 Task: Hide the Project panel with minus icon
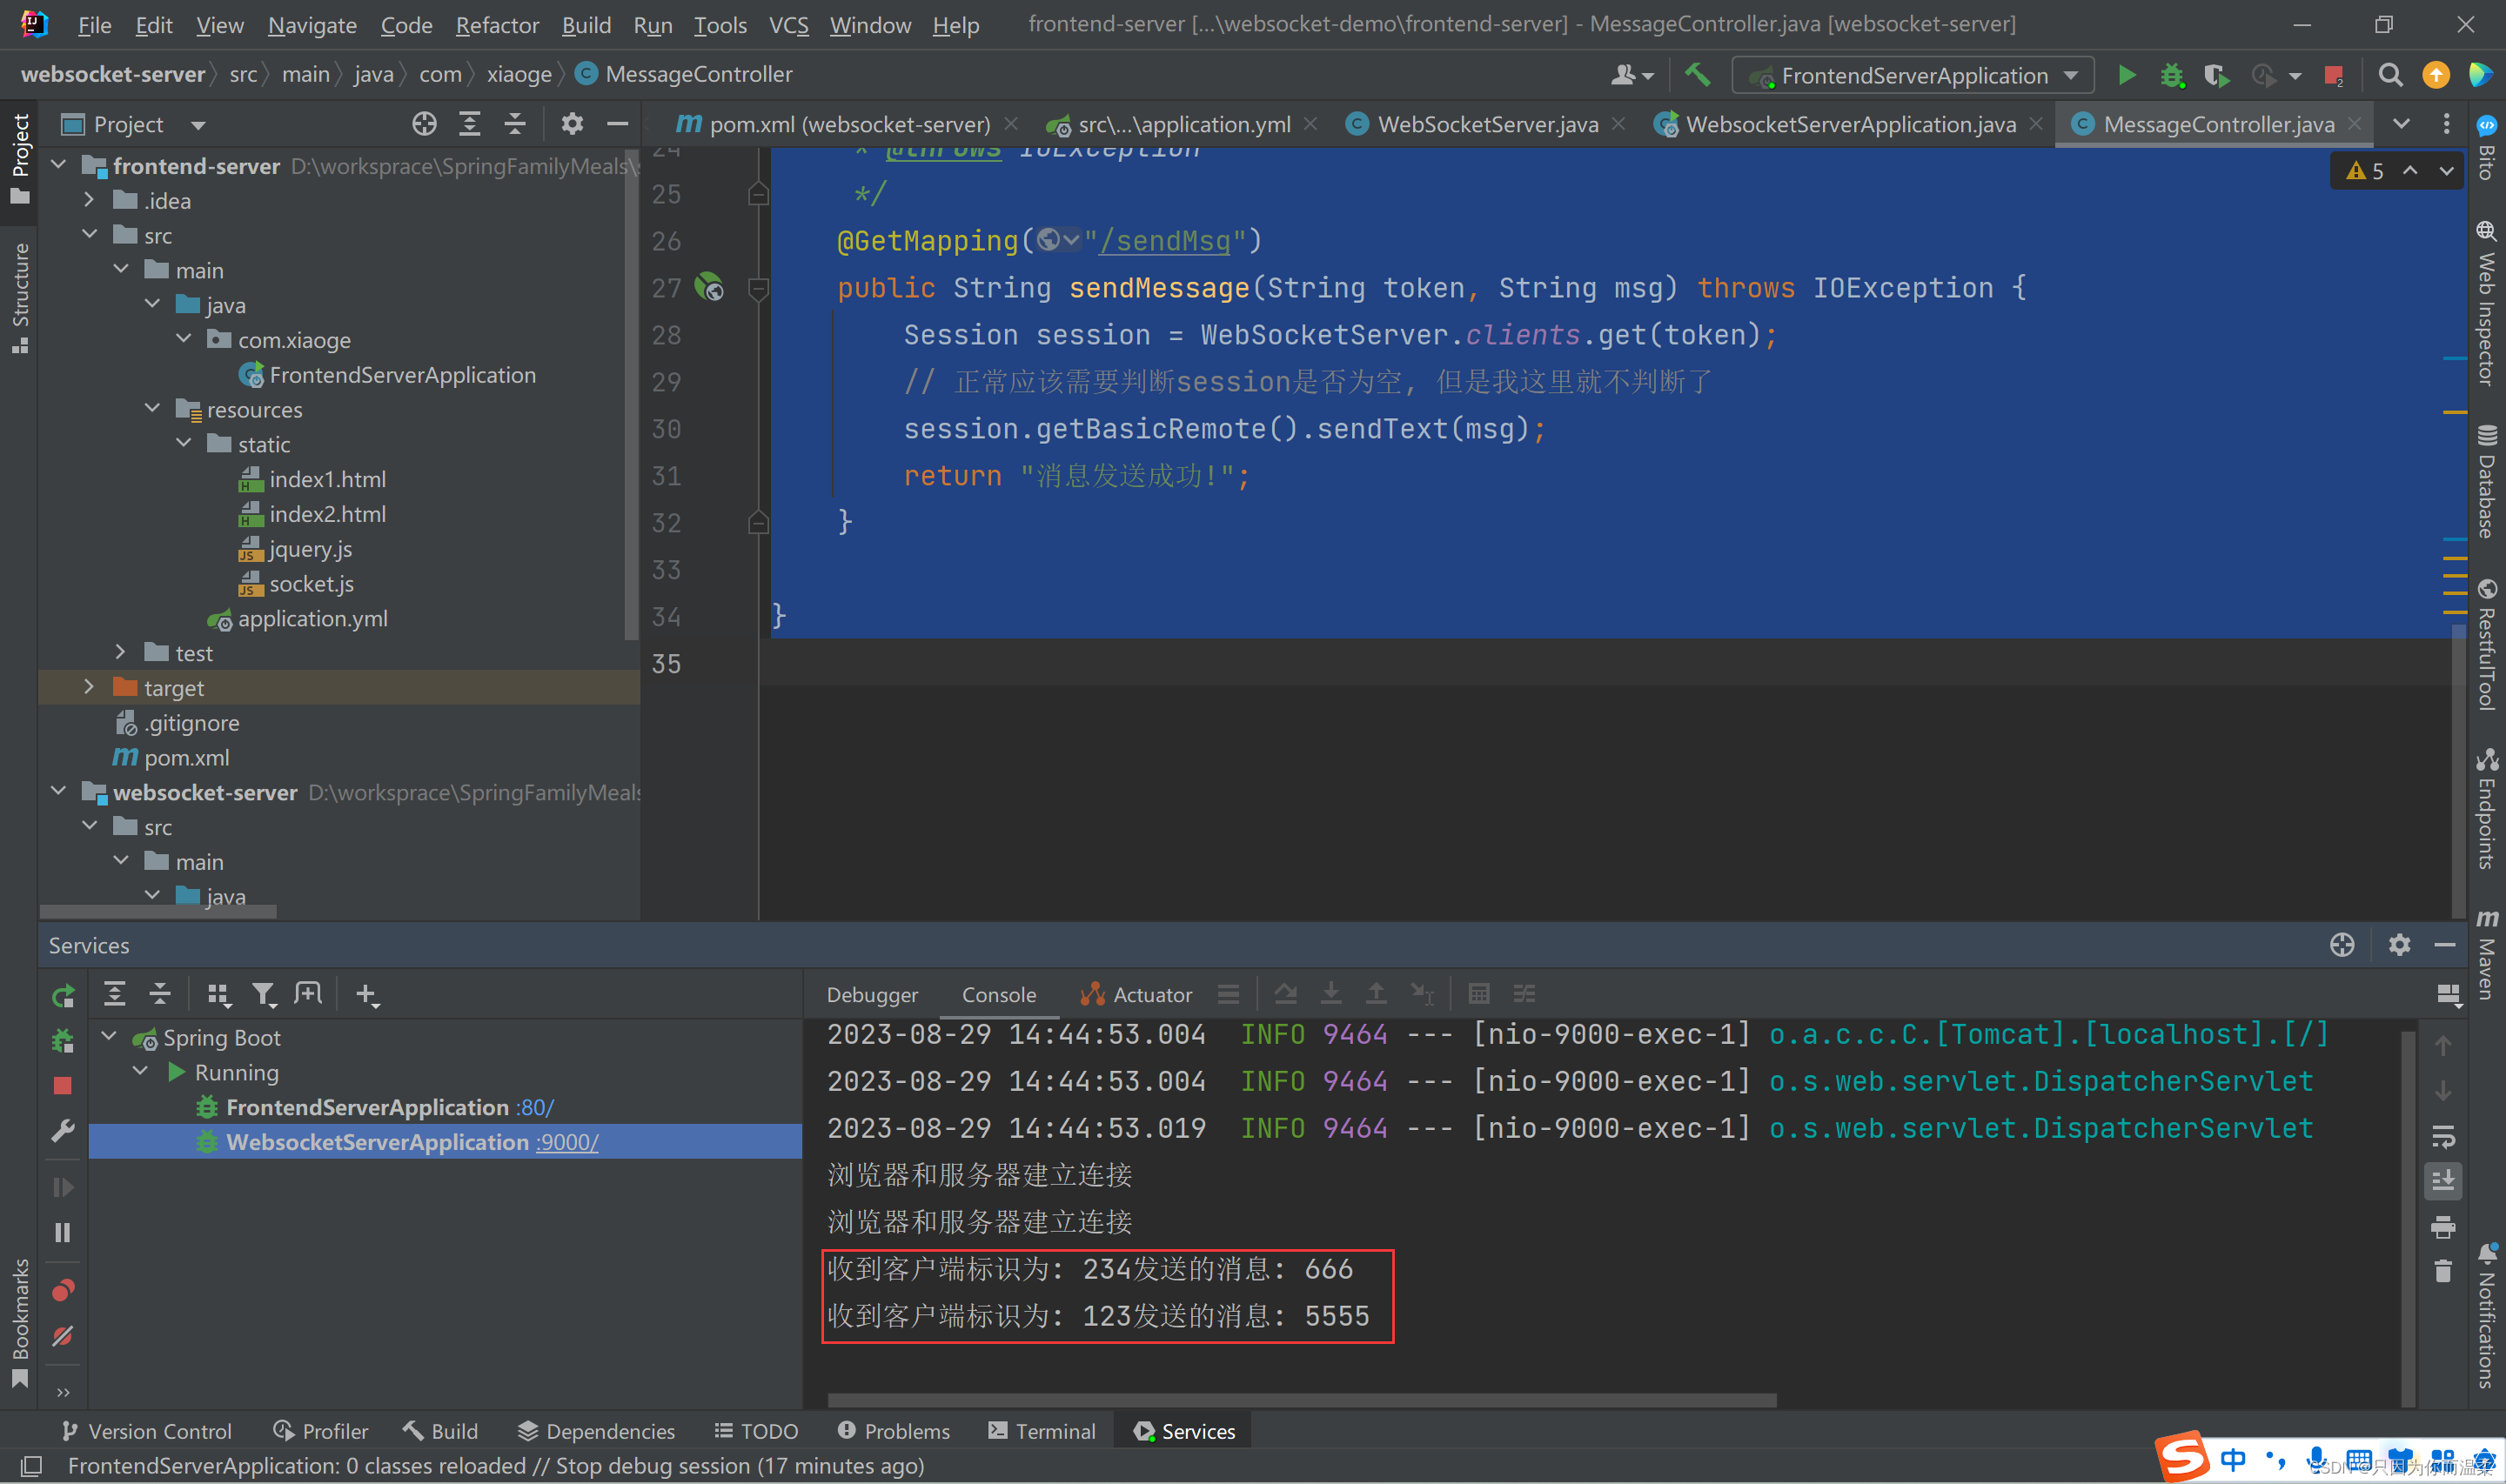click(x=618, y=124)
